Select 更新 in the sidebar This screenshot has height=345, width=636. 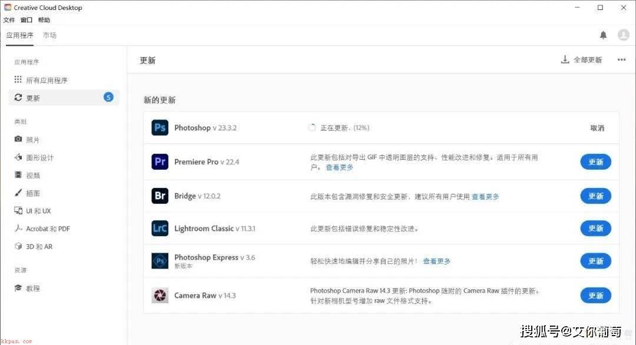(x=64, y=98)
